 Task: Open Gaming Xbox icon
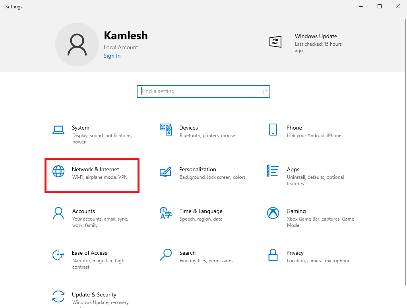click(273, 213)
